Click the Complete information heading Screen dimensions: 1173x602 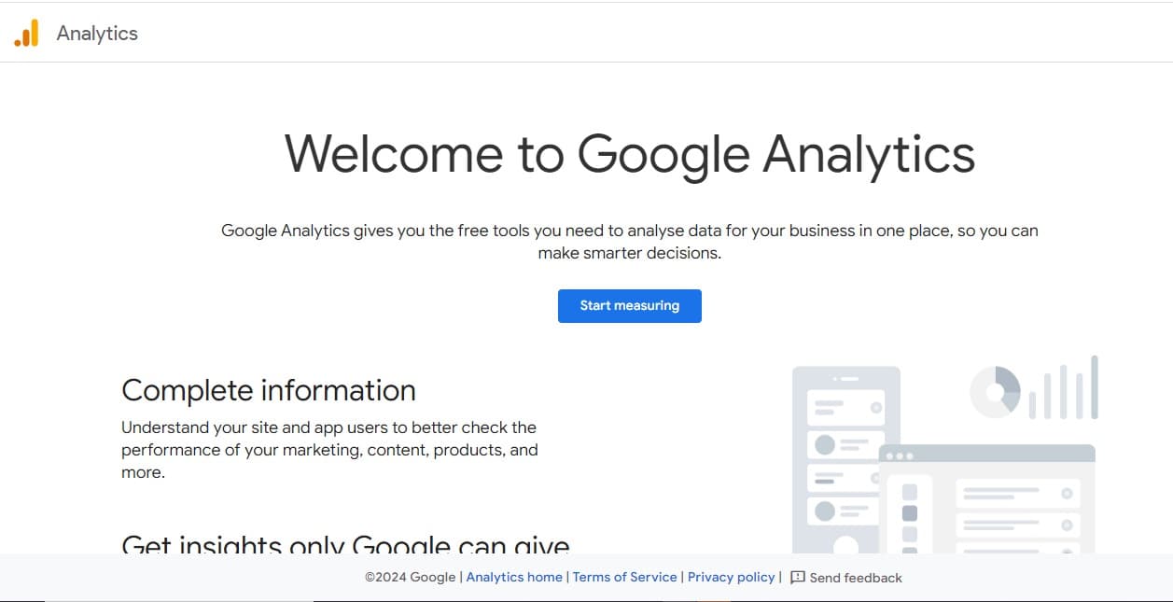(x=269, y=390)
